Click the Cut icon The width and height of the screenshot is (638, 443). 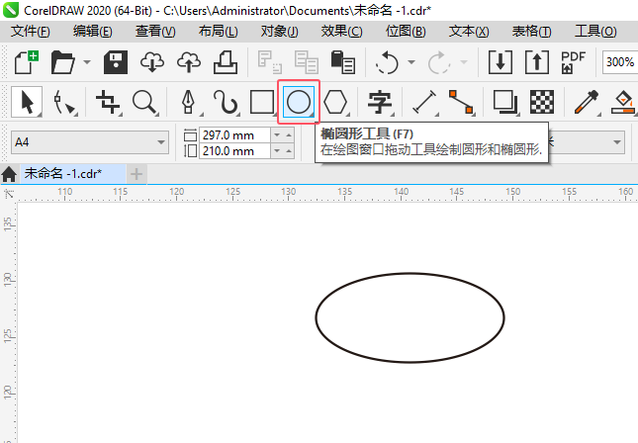point(269,62)
